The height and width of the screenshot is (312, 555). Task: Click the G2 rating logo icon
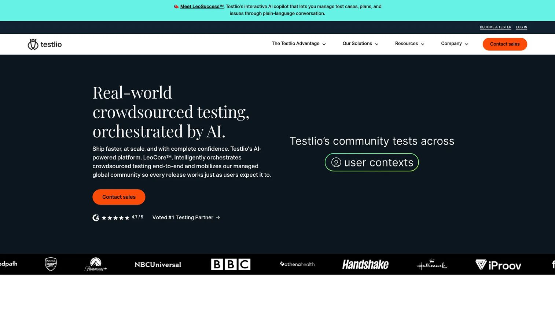96,218
